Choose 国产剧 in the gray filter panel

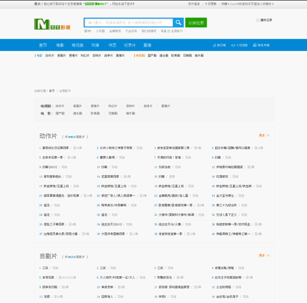(x=60, y=113)
